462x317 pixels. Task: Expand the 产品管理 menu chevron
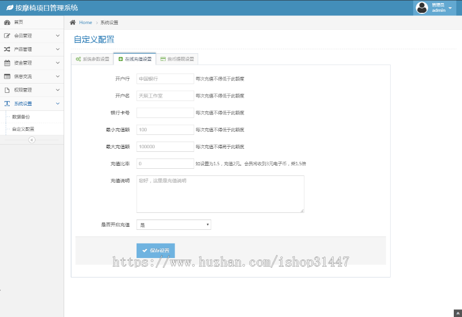point(57,49)
